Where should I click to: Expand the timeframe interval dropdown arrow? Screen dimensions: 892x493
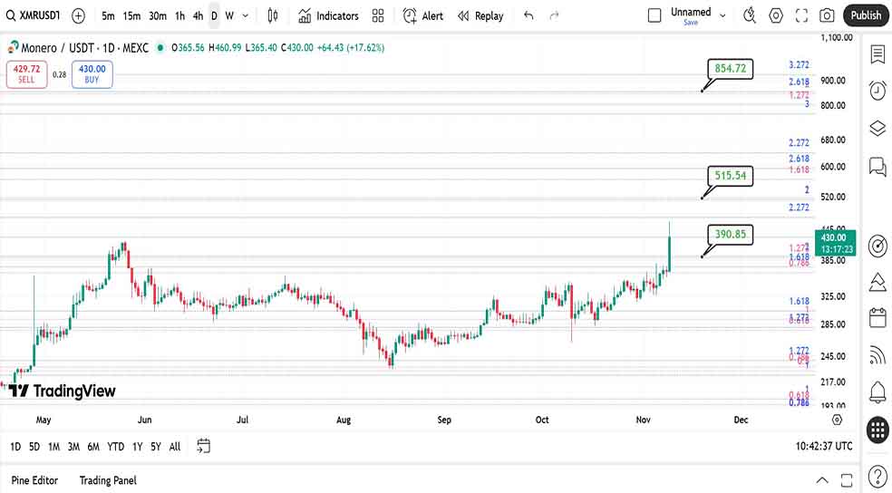point(246,15)
